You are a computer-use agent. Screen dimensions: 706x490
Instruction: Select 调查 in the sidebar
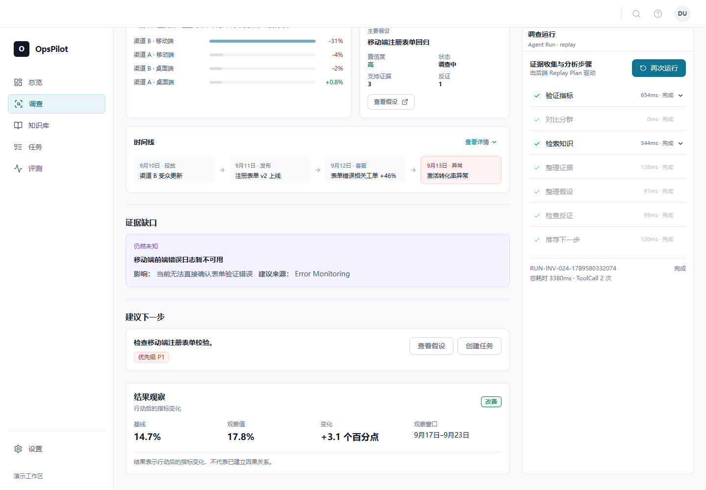coord(56,104)
